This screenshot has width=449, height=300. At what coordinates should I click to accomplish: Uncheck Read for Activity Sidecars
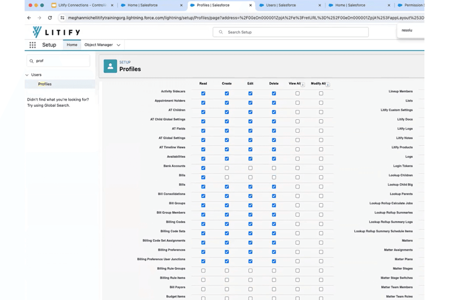203,94
